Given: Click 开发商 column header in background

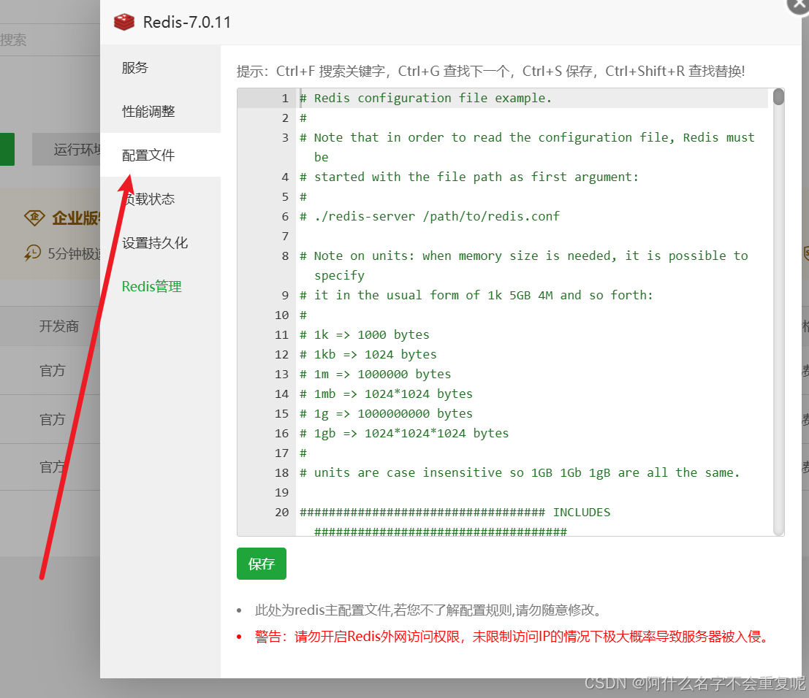Looking at the screenshot, I should coord(58,326).
